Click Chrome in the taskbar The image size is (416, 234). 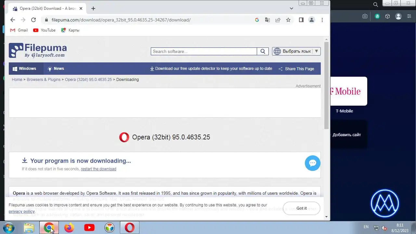(49, 228)
